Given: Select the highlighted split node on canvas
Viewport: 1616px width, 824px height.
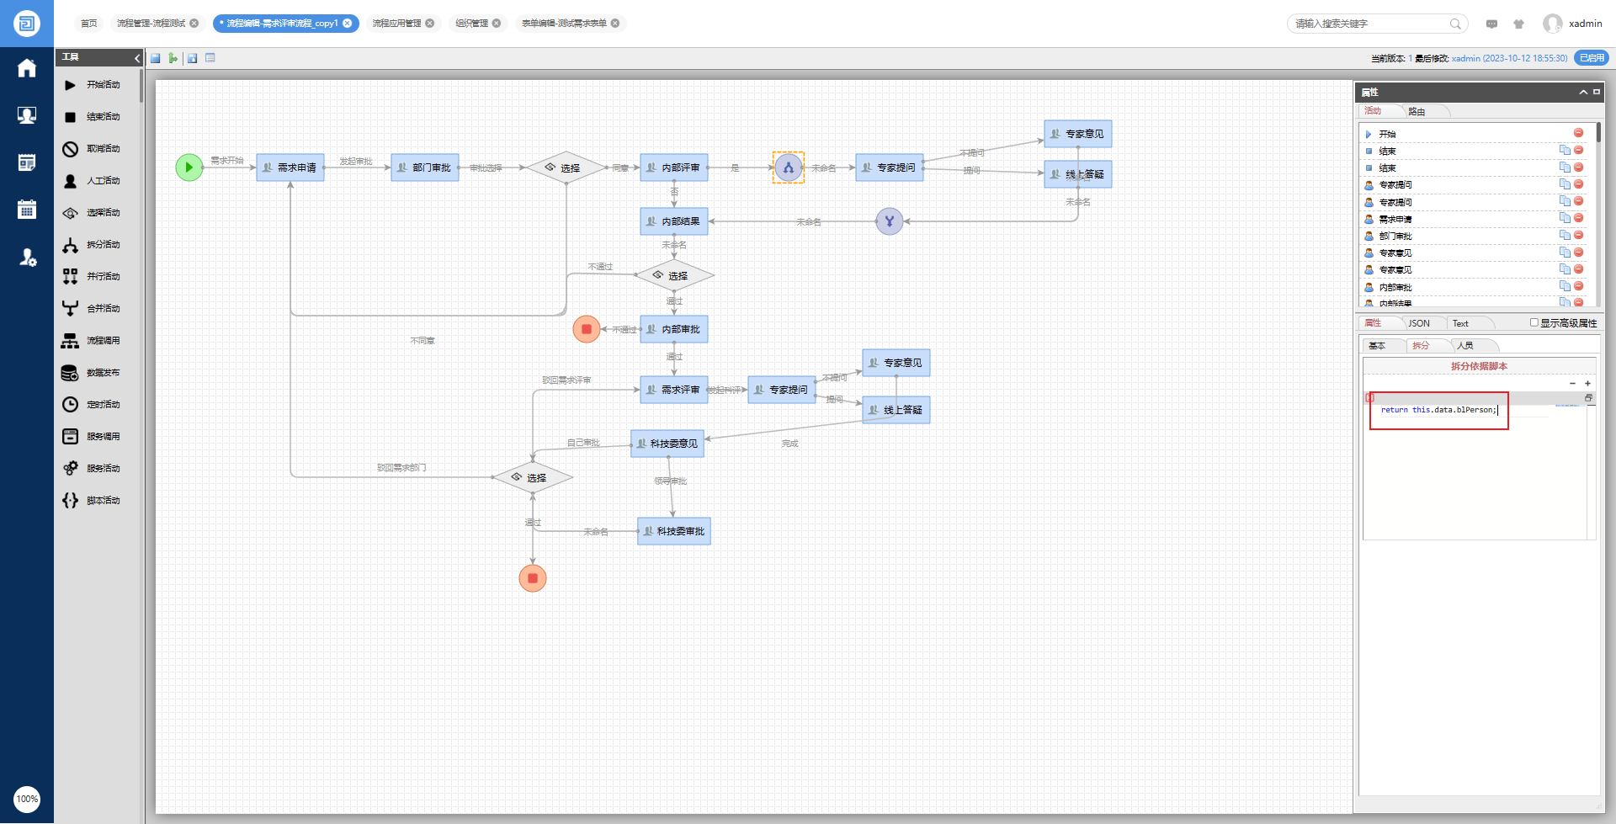Looking at the screenshot, I should tap(789, 167).
